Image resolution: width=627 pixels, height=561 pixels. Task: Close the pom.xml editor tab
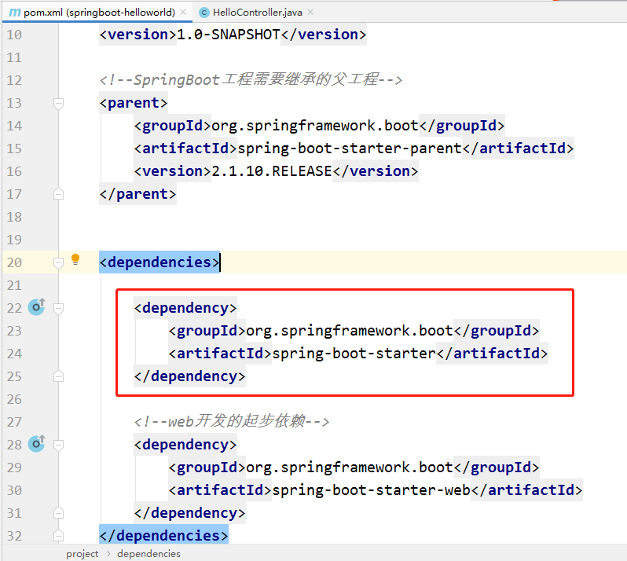(x=183, y=13)
